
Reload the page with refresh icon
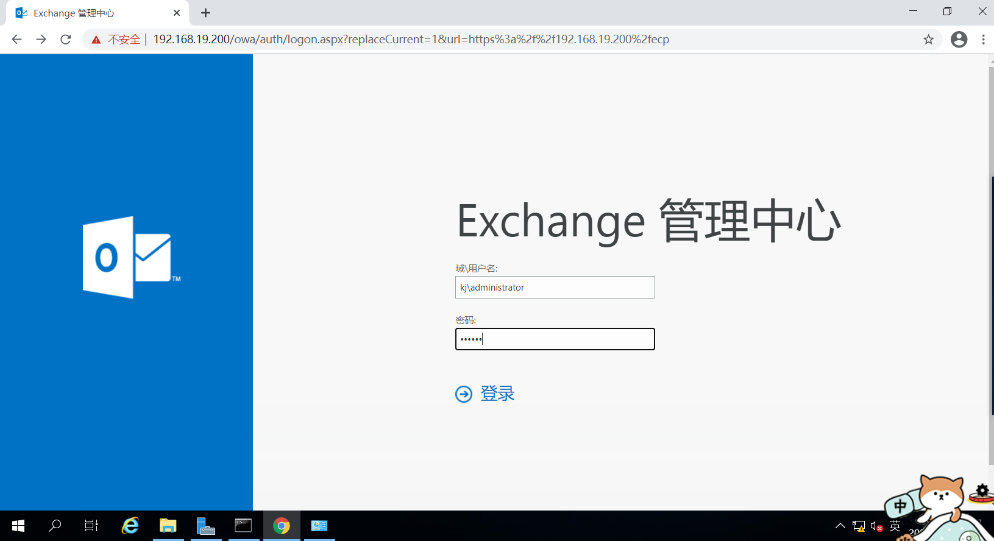pyautogui.click(x=66, y=40)
